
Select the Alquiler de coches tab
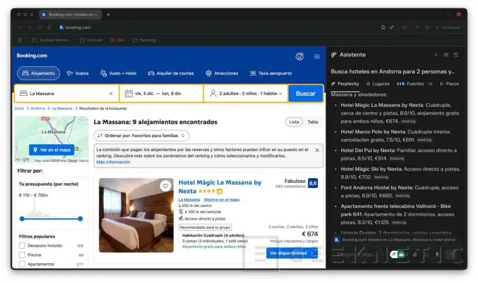pos(171,73)
